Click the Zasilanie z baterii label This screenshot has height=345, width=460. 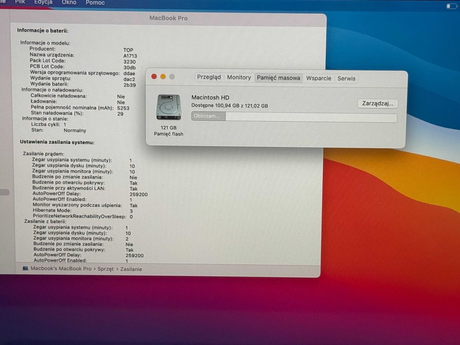[x=45, y=221]
